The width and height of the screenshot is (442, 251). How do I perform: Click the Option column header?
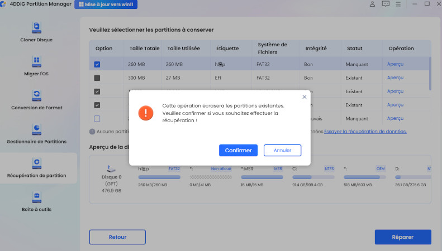pyautogui.click(x=104, y=49)
